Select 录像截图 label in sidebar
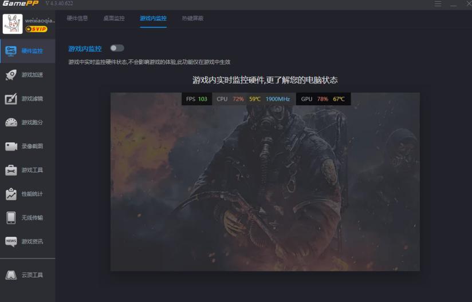 [x=32, y=146]
